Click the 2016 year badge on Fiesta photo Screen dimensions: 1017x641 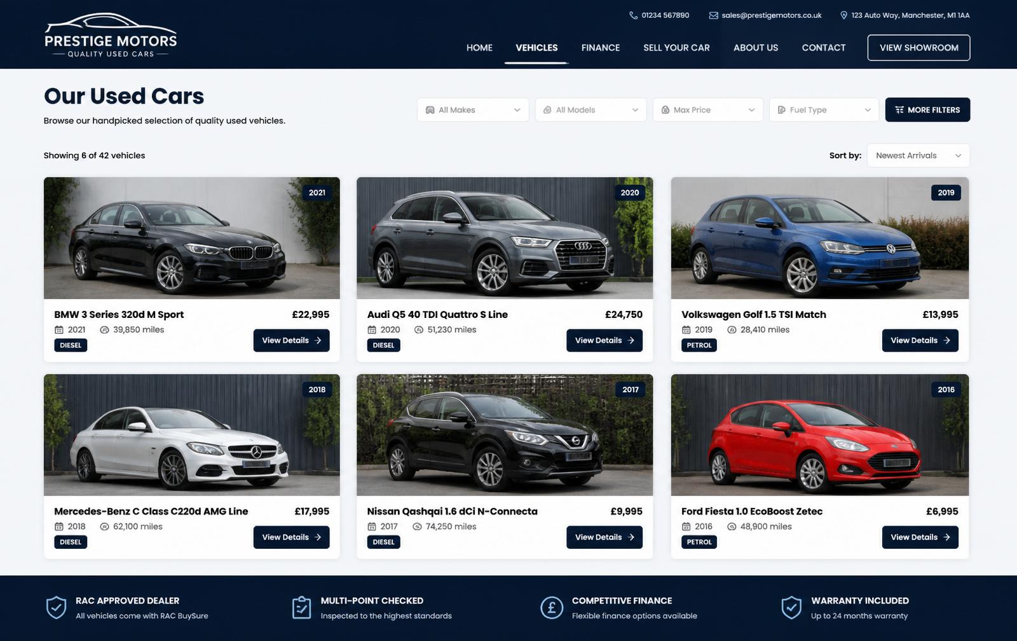(x=946, y=390)
